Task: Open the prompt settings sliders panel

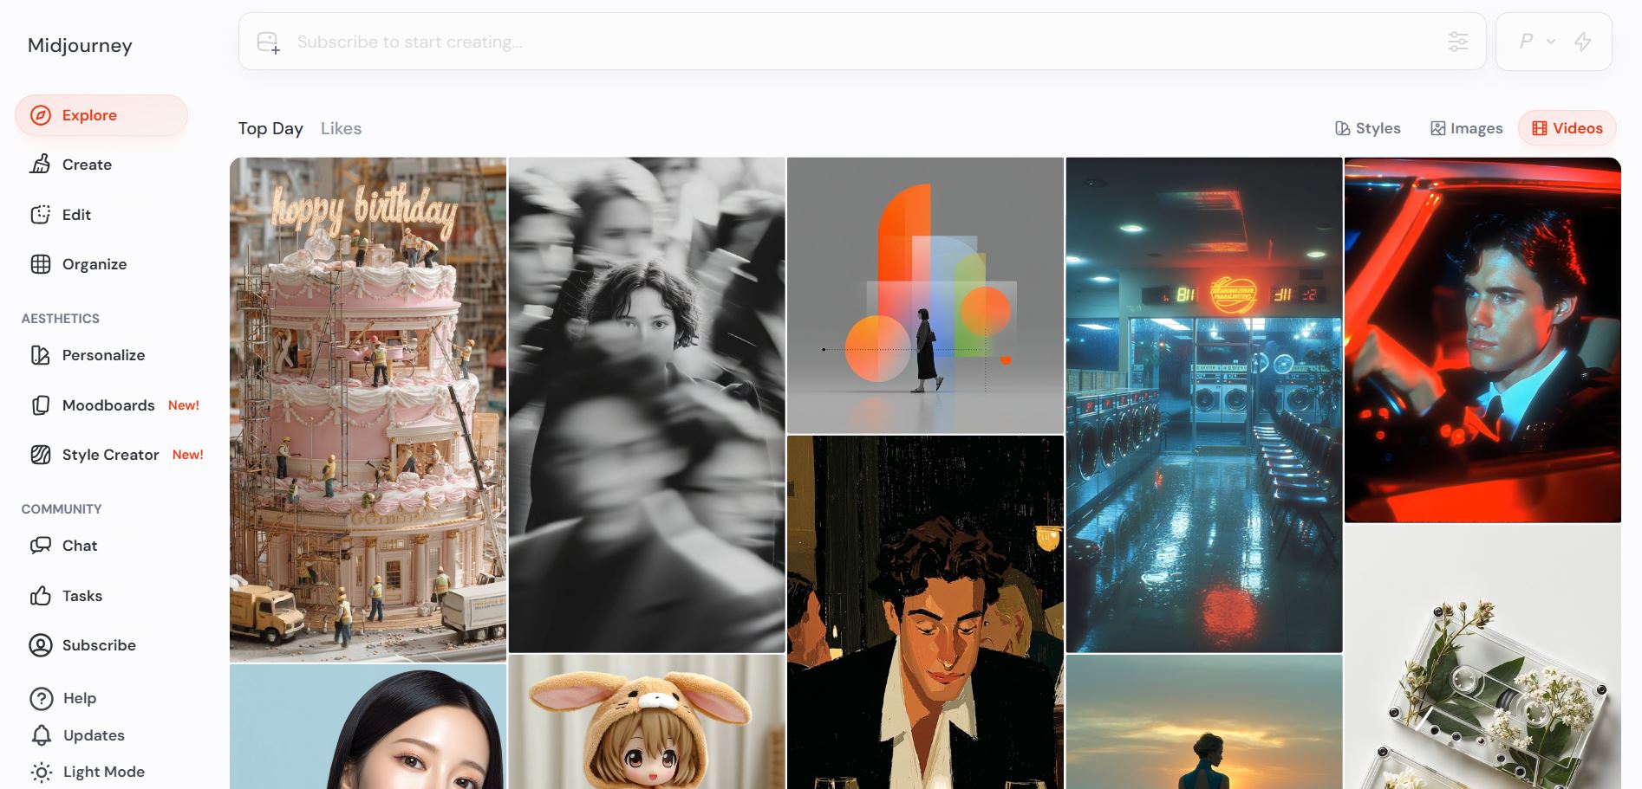Action: coord(1458,42)
